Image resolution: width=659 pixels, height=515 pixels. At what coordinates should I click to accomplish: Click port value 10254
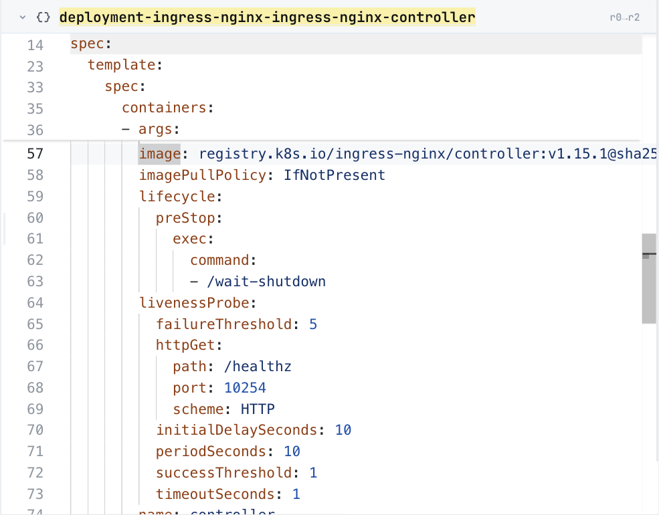[x=245, y=388]
